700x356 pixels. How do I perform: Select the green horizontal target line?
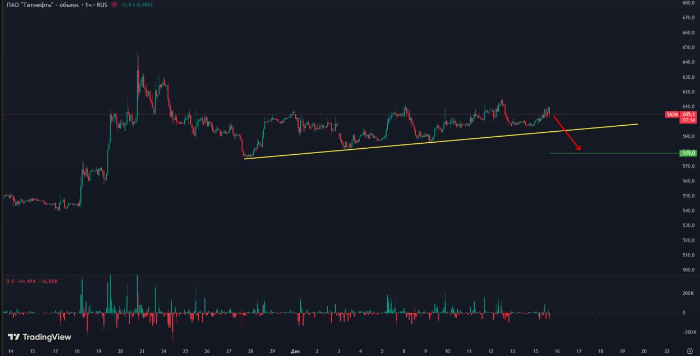[x=612, y=153]
